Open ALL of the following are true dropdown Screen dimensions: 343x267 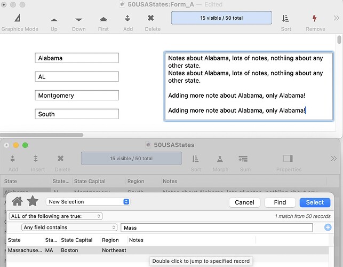[x=55, y=216]
